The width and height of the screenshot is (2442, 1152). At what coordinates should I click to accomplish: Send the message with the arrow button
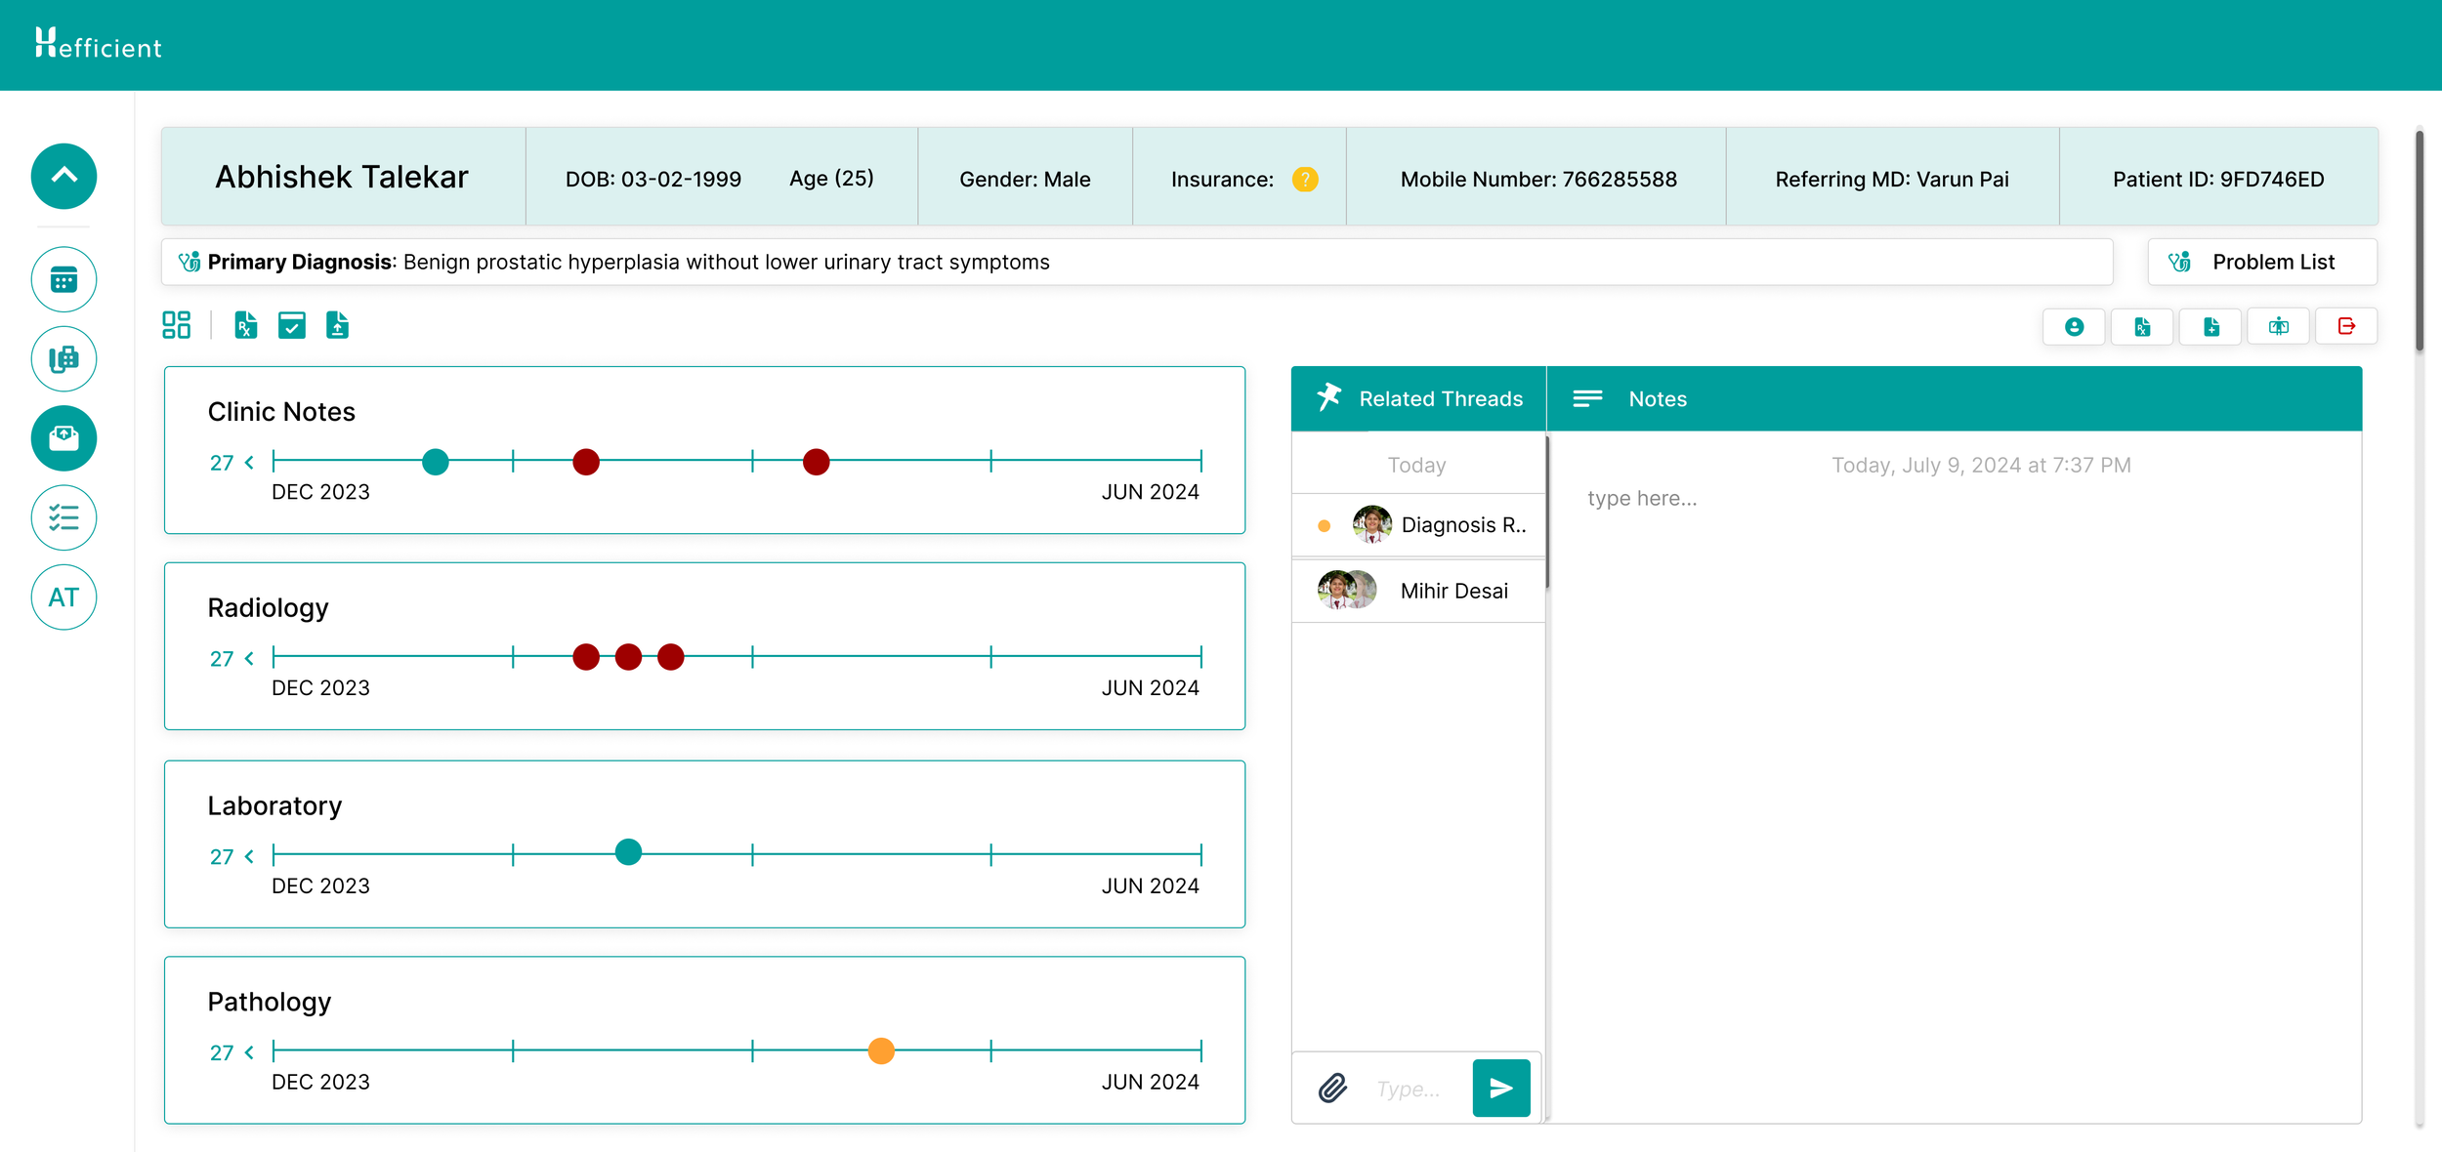click(x=1500, y=1088)
